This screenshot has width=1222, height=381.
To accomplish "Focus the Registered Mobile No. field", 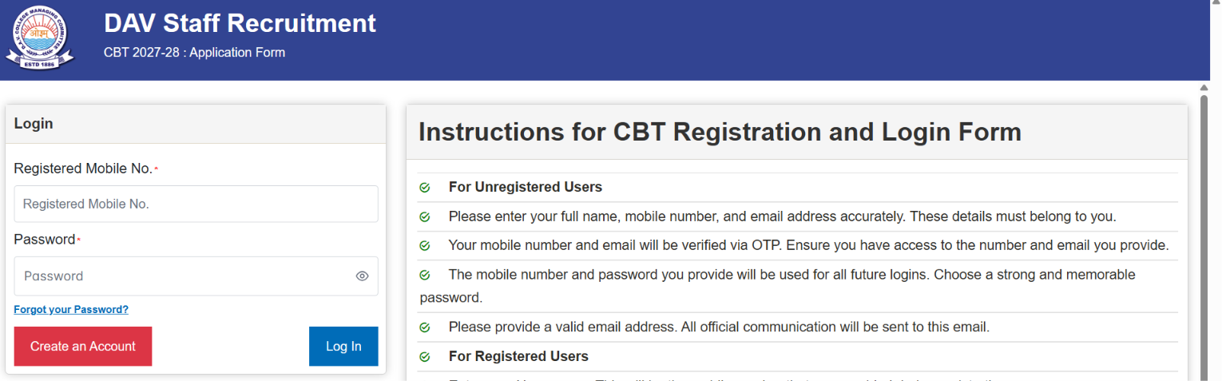I will click(196, 204).
